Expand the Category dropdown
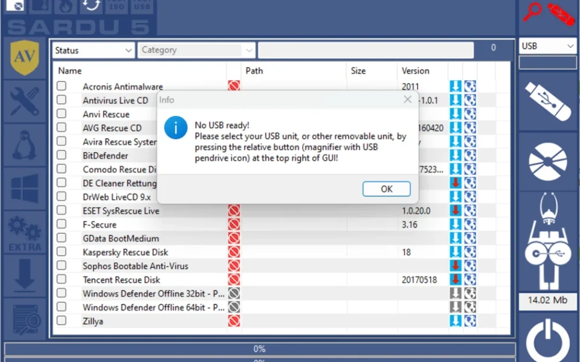Viewport: 580px width, 362px height. click(196, 50)
